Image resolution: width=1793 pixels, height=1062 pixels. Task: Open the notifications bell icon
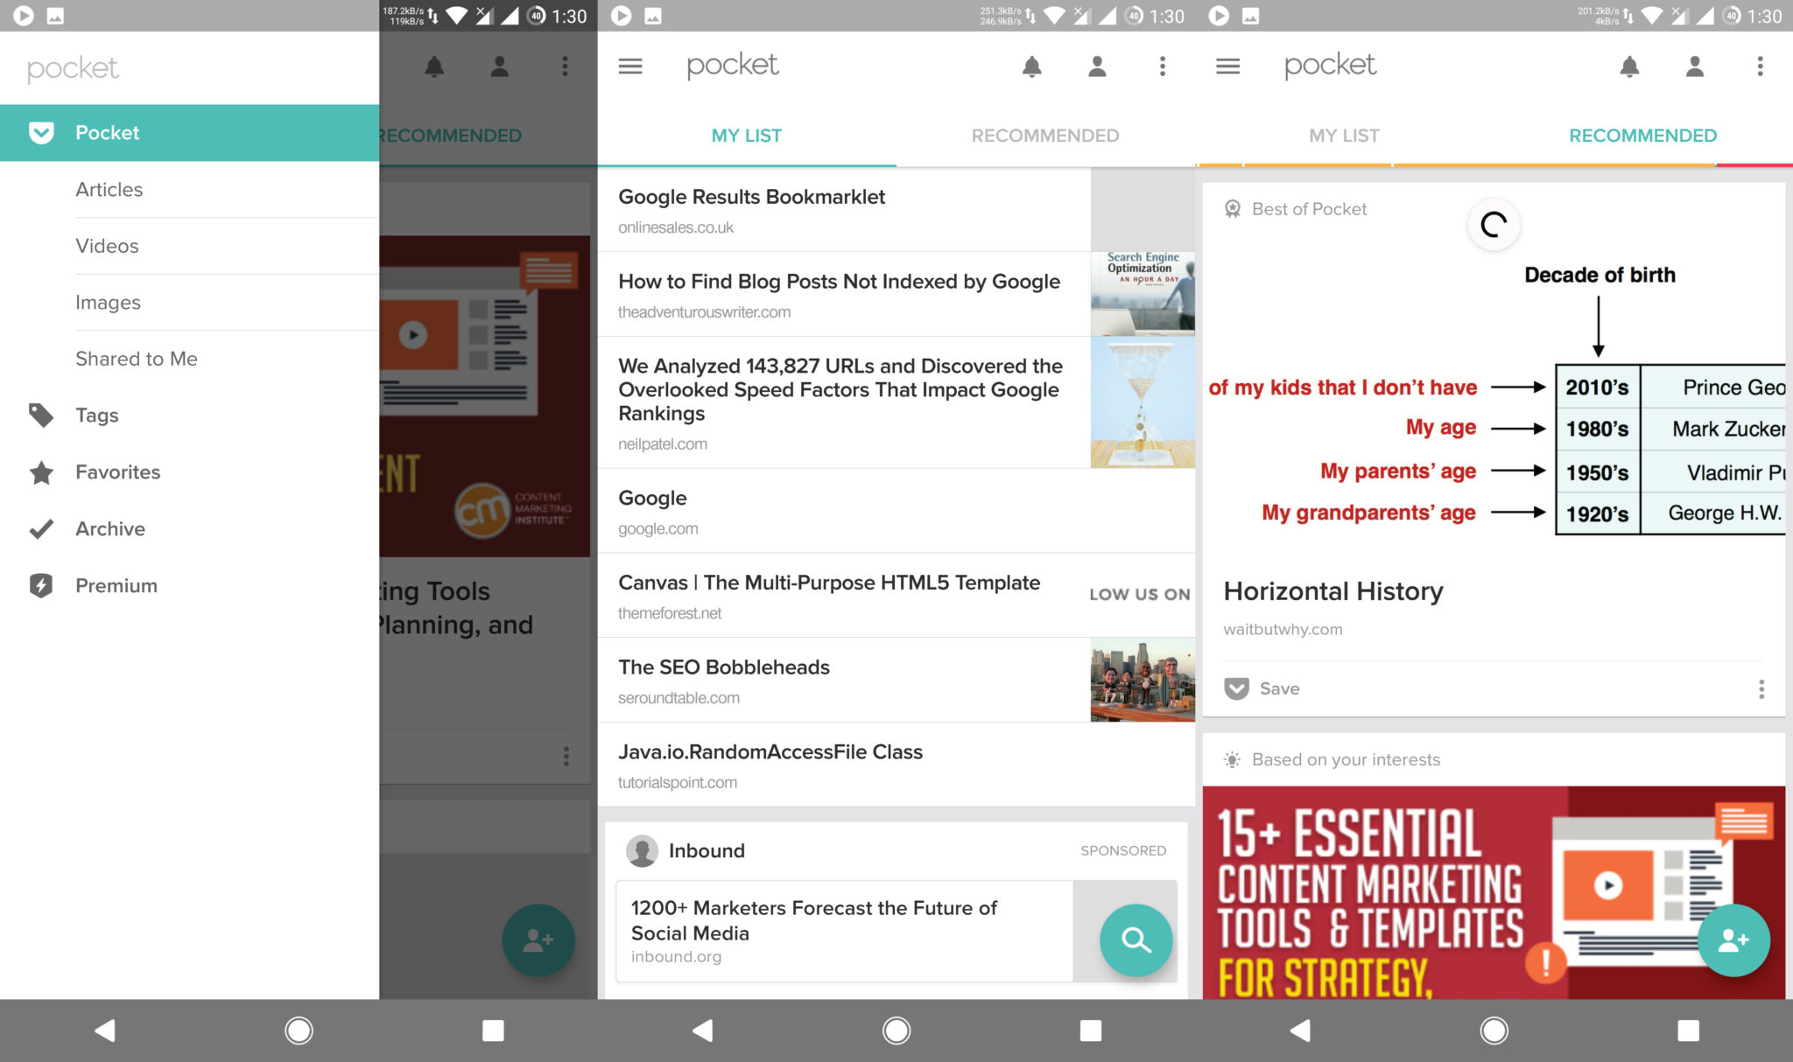pos(1031,66)
